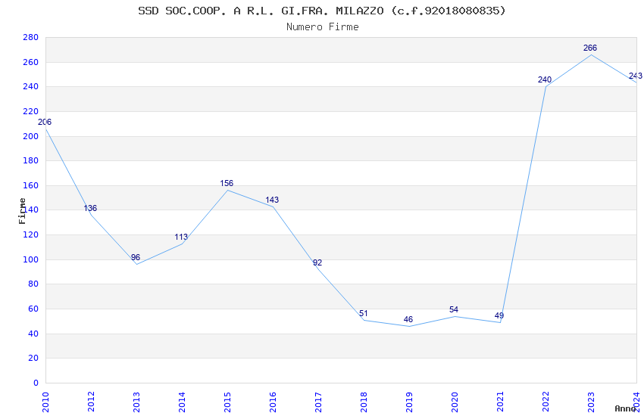The image size is (644, 416).
Task: Click the x-axis year label 2020
Action: (455, 402)
